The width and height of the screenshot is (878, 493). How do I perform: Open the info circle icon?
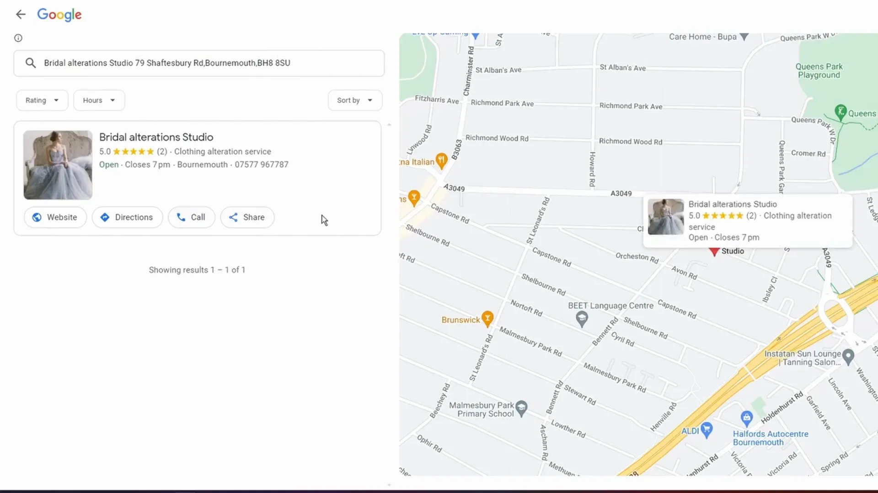tap(18, 38)
